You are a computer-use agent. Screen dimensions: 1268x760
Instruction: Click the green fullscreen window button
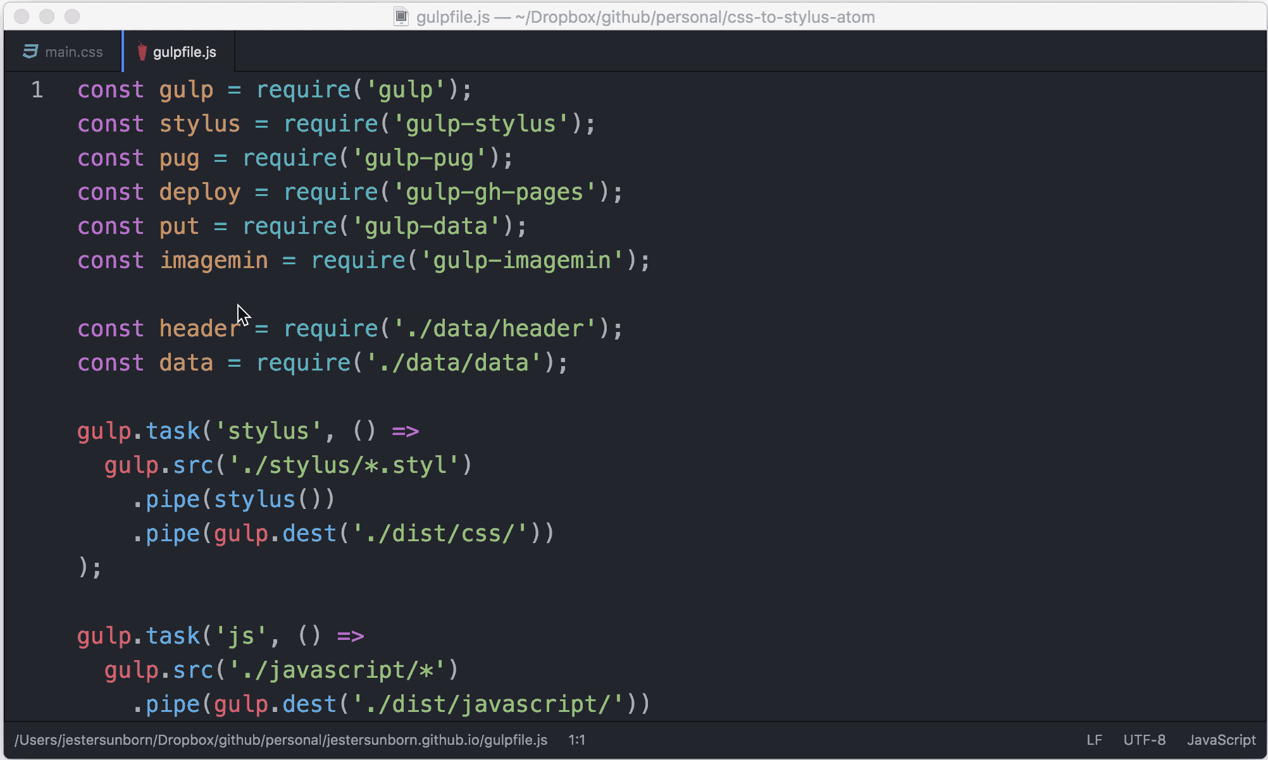tap(72, 17)
